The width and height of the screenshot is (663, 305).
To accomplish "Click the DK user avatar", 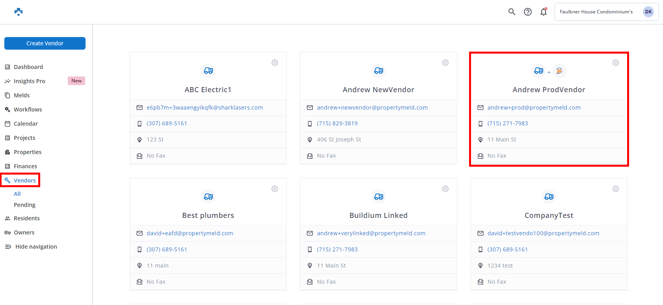I will click(648, 12).
